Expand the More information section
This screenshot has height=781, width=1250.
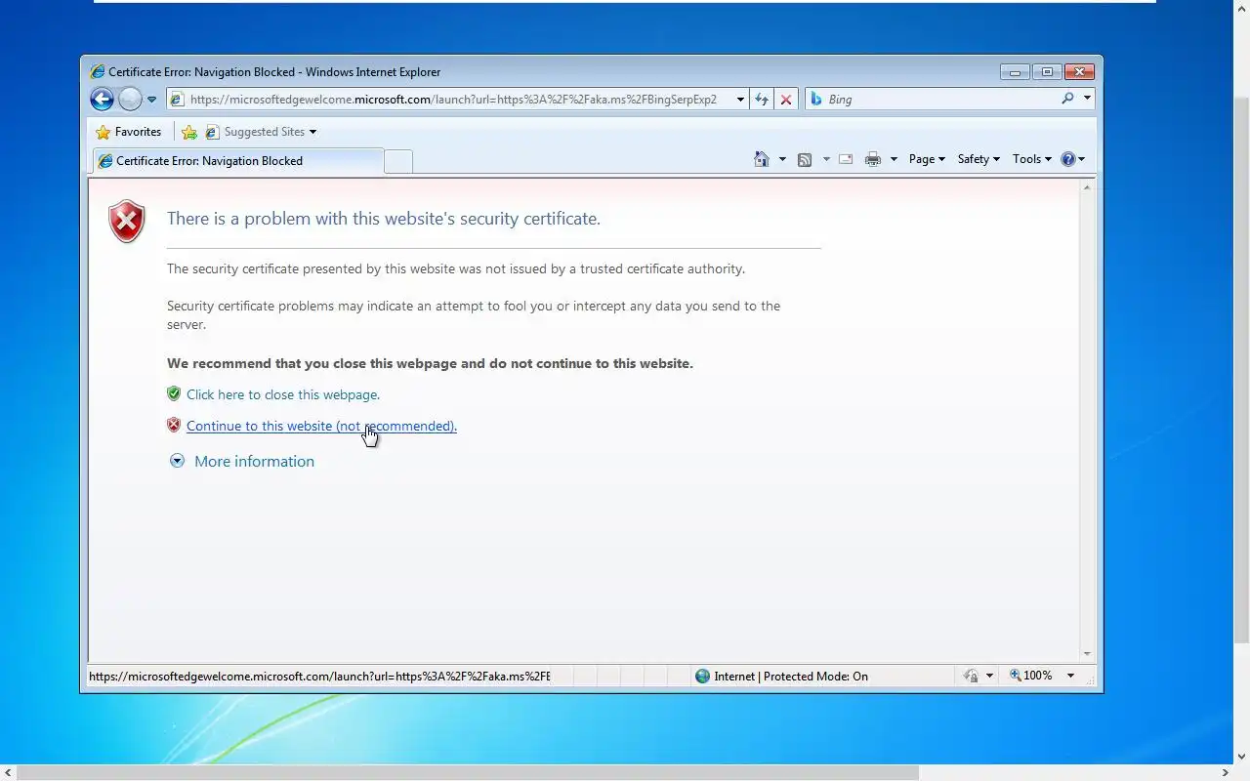tap(242, 461)
